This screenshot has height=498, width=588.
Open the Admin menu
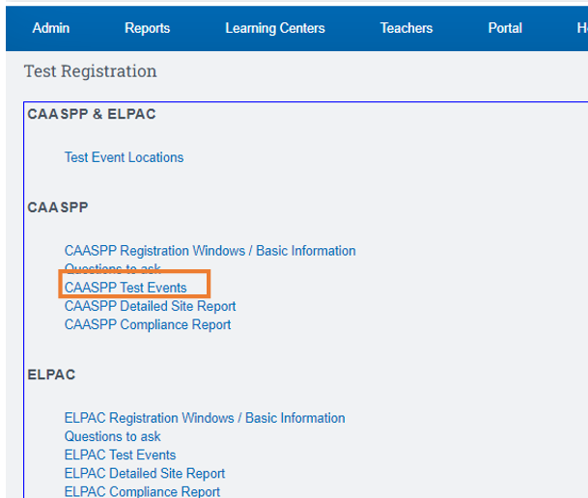(x=51, y=28)
